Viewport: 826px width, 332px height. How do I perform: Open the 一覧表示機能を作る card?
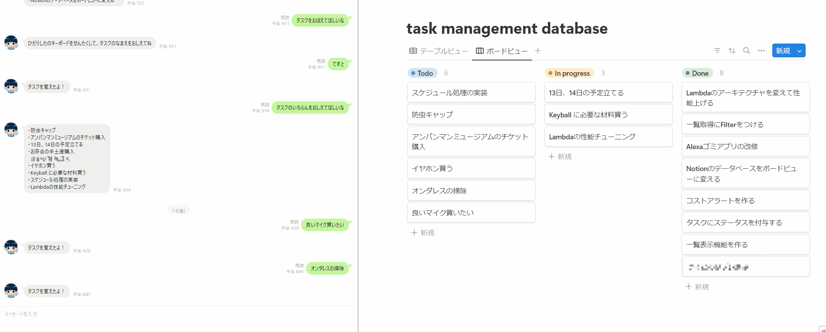746,244
